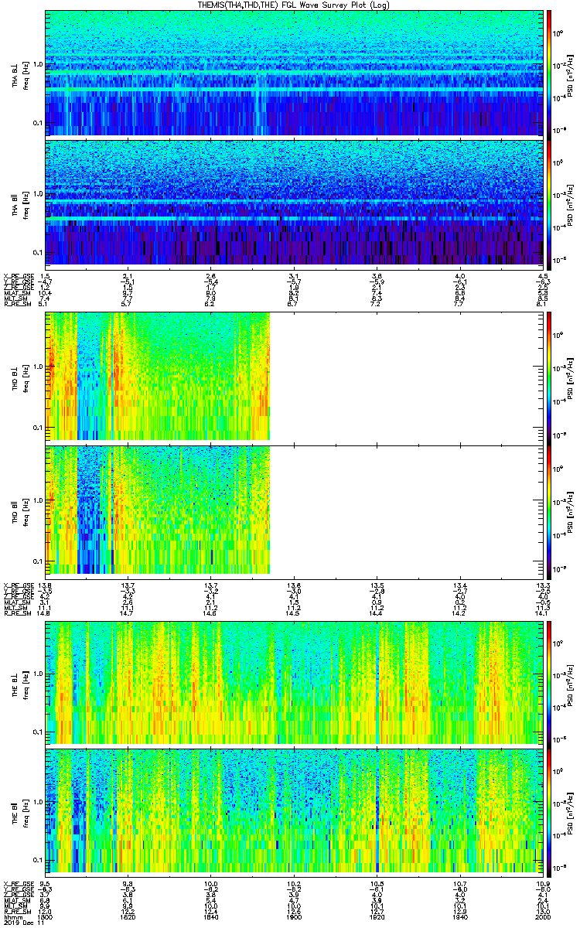Click the 1920 time tick label
Image resolution: width=580 pixels, height=928 pixels.
377,916
